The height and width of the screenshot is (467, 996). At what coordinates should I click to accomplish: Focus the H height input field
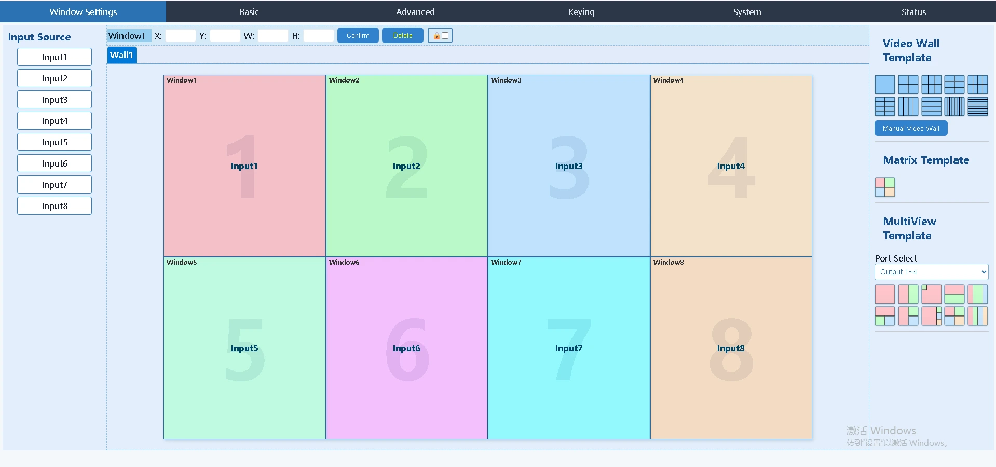tap(319, 35)
